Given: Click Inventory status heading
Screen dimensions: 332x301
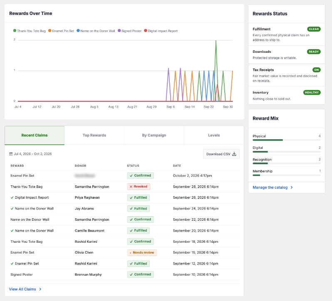Looking at the screenshot, I should click(x=260, y=93).
